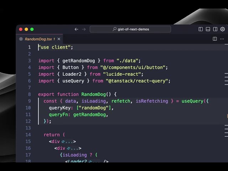Open the gist-of-next-demos command search box
The image size is (228, 171).
[x=130, y=29]
